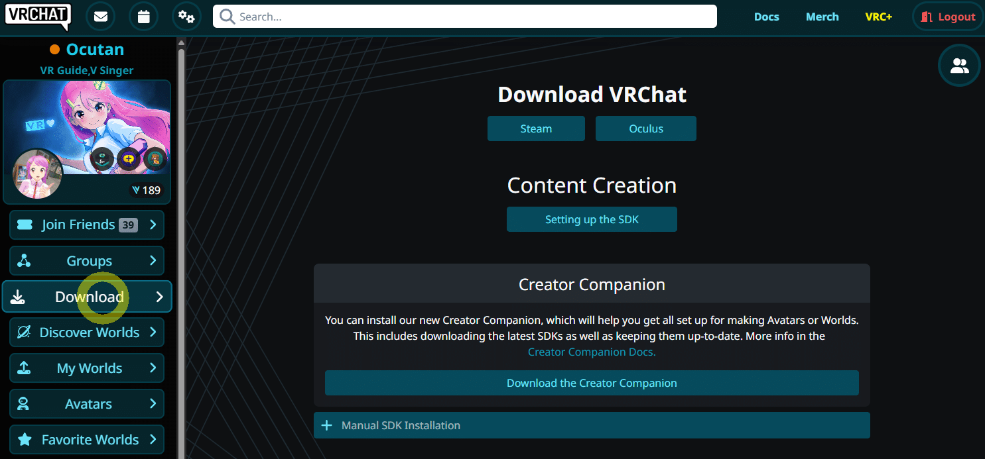Expand the Download chevron arrow
985x459 pixels.
(159, 297)
